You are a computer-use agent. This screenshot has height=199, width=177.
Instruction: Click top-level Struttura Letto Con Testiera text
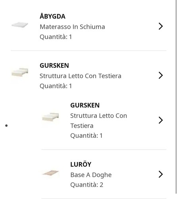coord(81,76)
